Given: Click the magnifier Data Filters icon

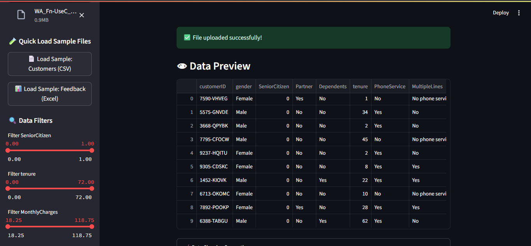Looking at the screenshot, I should (12, 120).
